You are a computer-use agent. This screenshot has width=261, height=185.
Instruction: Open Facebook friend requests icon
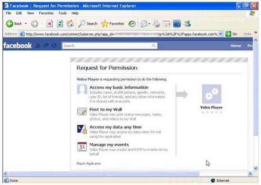coord(38,46)
